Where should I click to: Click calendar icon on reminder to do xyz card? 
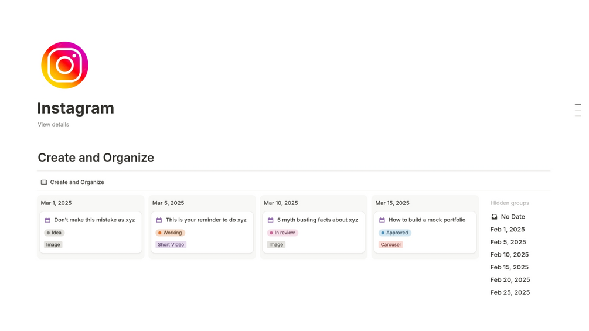point(159,220)
